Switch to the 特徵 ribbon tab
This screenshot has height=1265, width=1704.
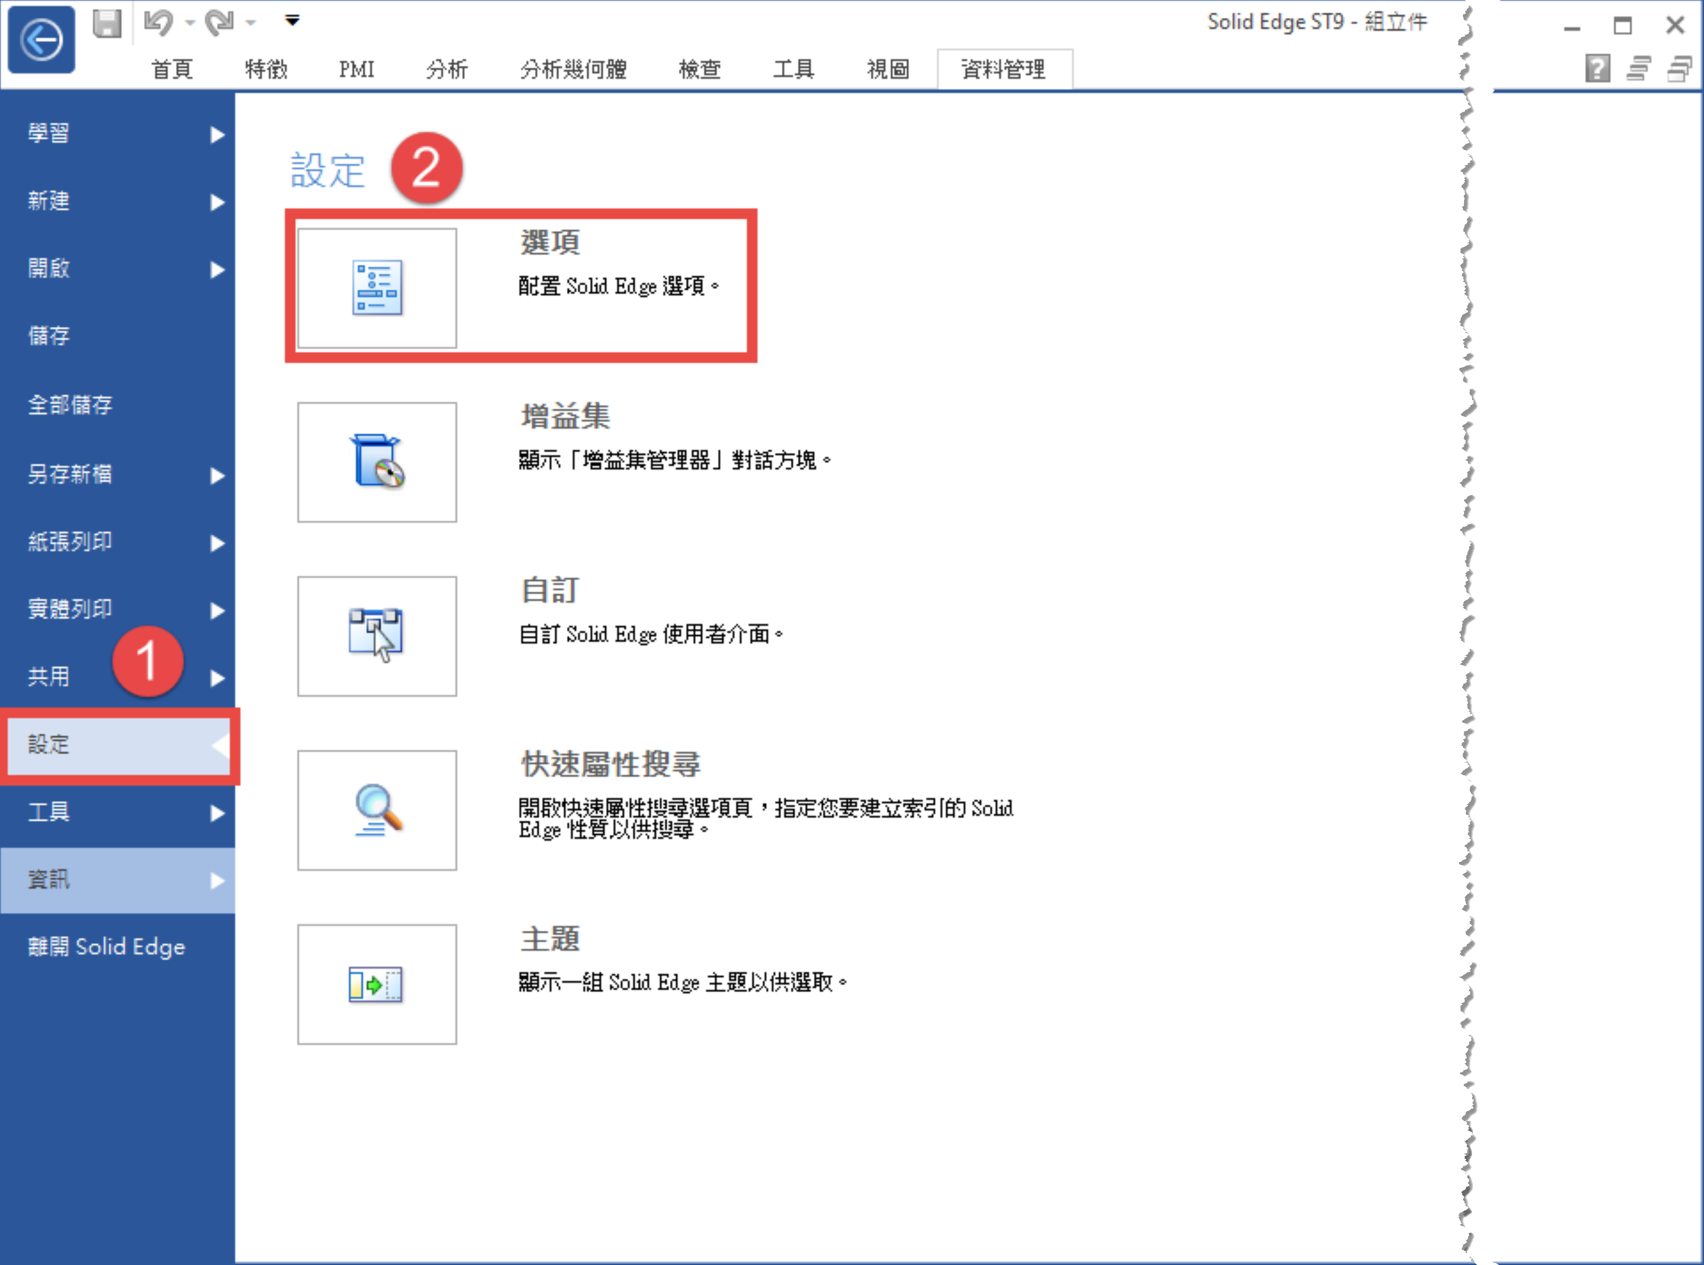(266, 69)
